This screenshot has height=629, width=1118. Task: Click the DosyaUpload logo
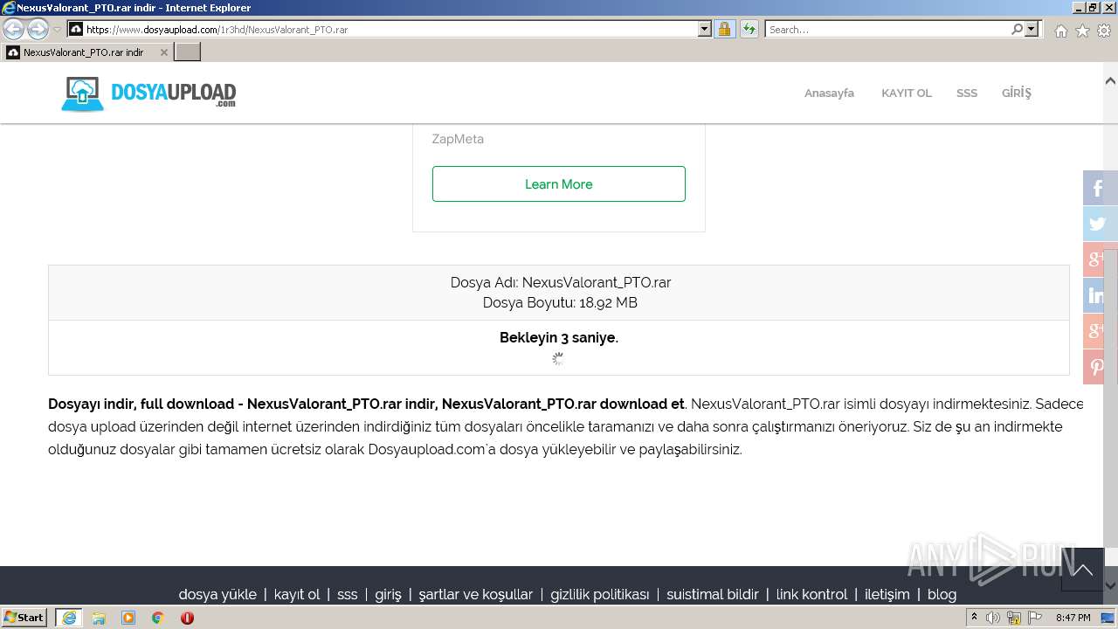148,93
